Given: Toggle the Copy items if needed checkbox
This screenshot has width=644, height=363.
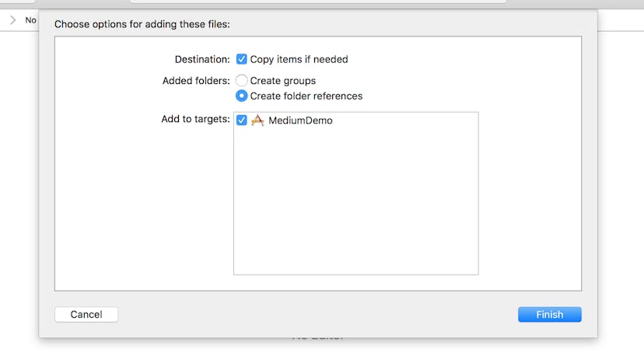Looking at the screenshot, I should pos(241,59).
